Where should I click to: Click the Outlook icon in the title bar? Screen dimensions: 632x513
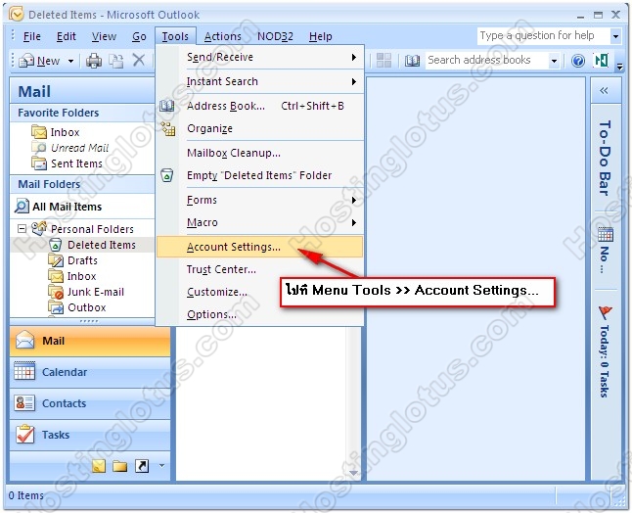16,14
